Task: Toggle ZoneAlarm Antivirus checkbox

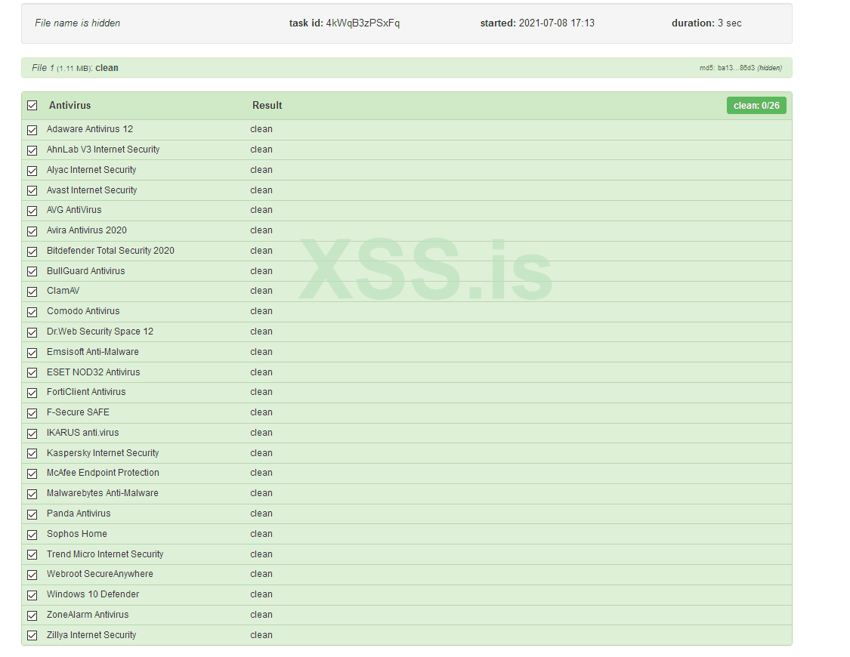Action: pyautogui.click(x=32, y=615)
